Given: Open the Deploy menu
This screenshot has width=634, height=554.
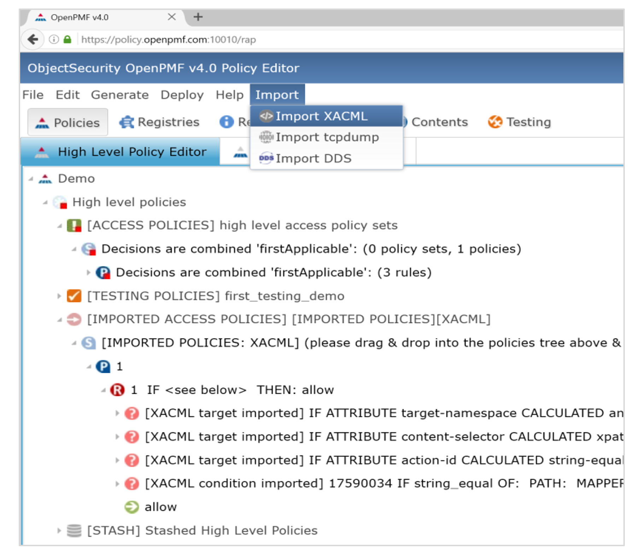Looking at the screenshot, I should click(x=182, y=95).
